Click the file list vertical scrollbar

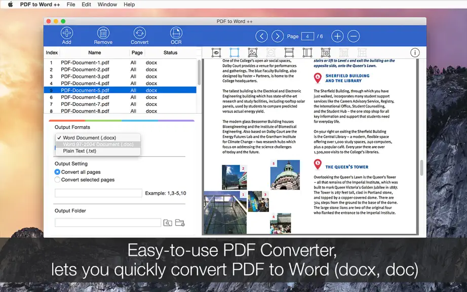pyautogui.click(x=199, y=72)
